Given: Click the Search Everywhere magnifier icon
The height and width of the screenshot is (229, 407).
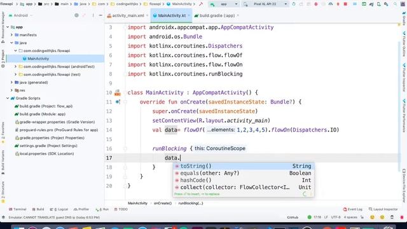Looking at the screenshot, I should 396,4.
